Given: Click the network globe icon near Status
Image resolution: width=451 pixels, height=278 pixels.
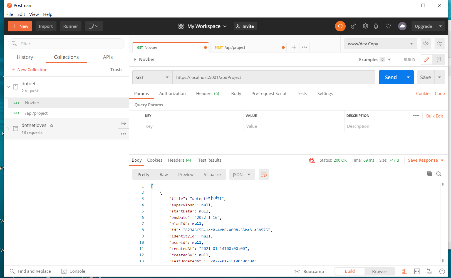Looking at the screenshot, I should [x=312, y=160].
